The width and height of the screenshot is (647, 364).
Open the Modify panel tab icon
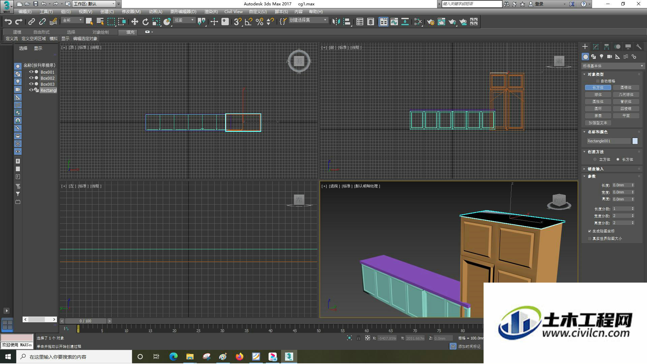(x=596, y=47)
